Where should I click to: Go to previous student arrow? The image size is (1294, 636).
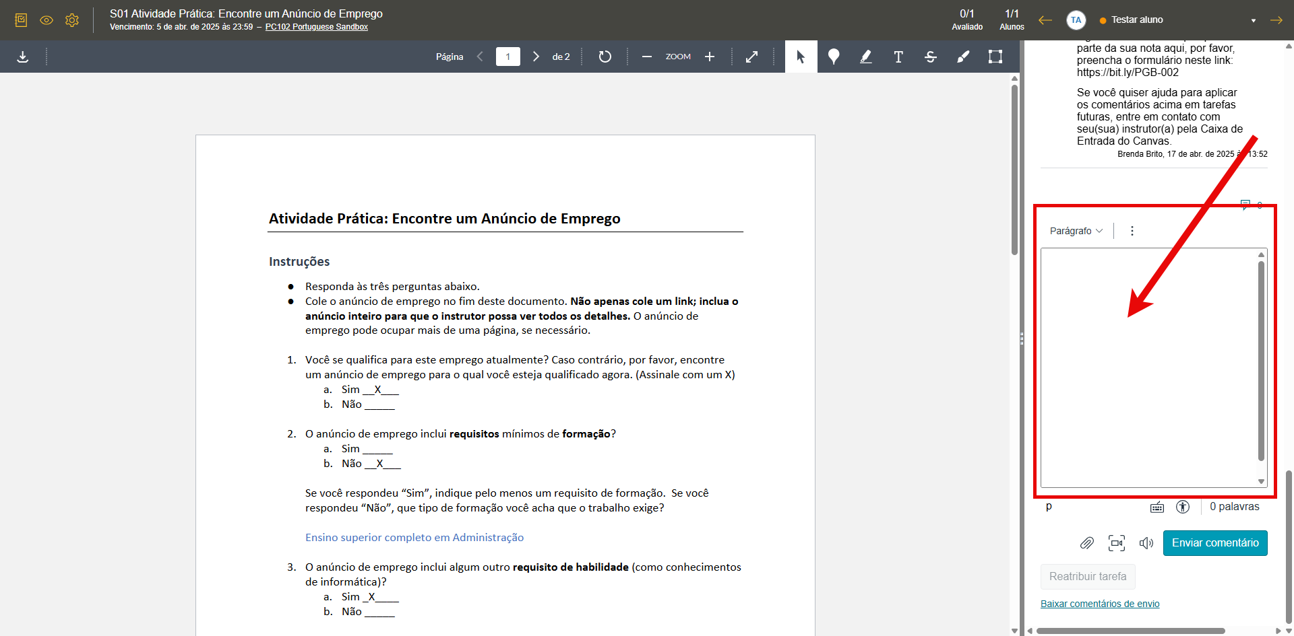click(1045, 20)
